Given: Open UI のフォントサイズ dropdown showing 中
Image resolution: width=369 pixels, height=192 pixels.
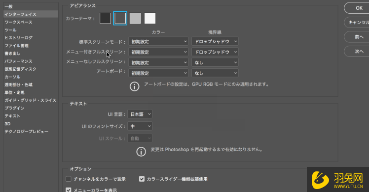Looking at the screenshot, I should click(x=140, y=126).
